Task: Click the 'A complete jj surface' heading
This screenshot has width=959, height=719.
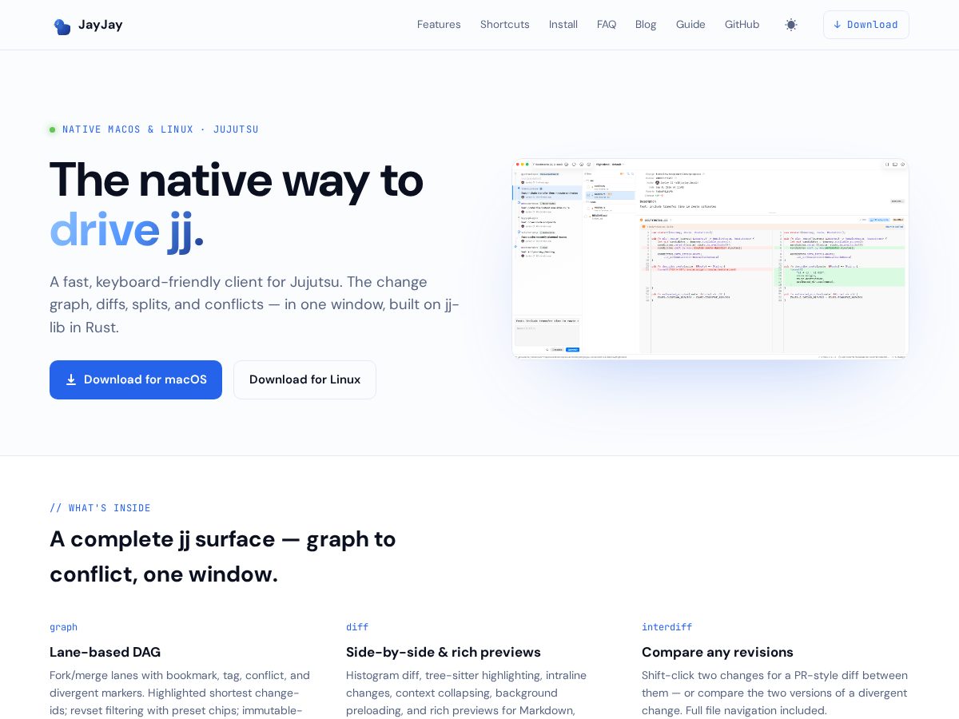Action: tap(223, 557)
